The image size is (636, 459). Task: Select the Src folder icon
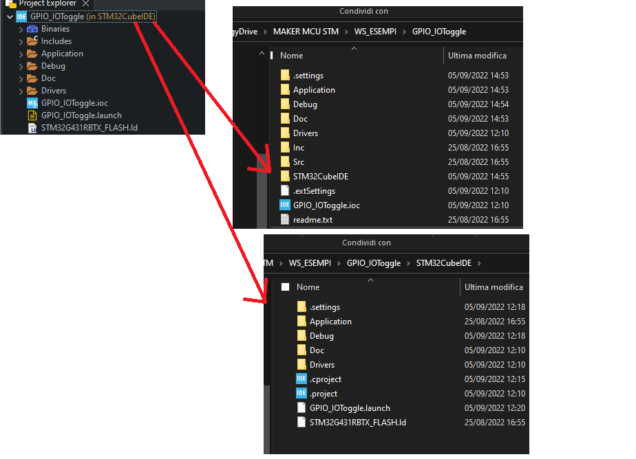pos(285,162)
